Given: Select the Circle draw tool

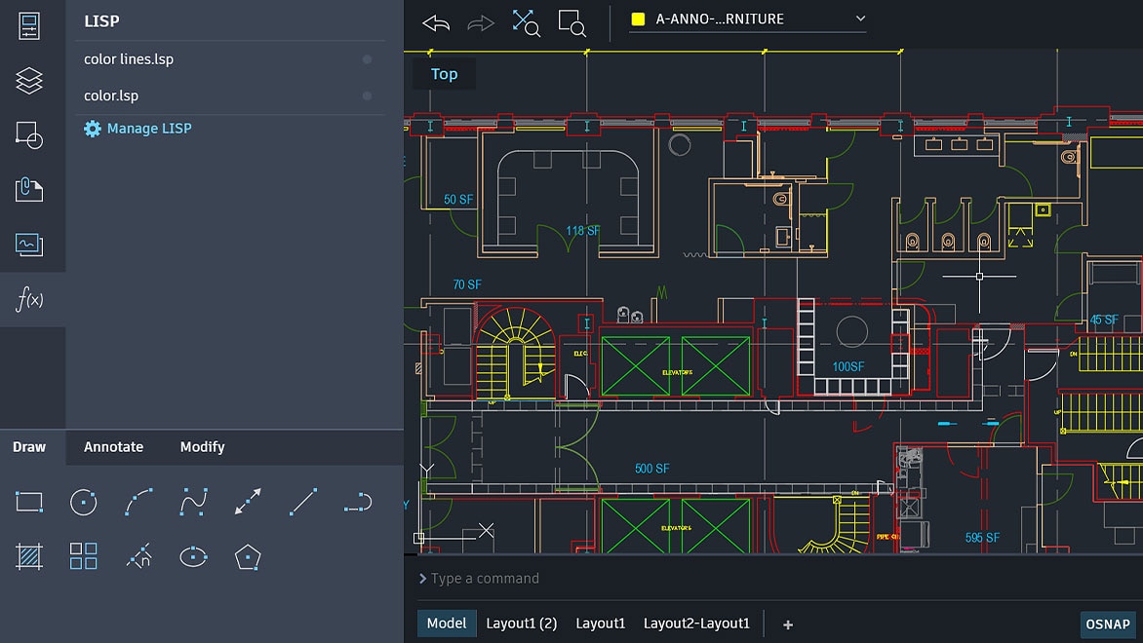Looking at the screenshot, I should point(84,501).
